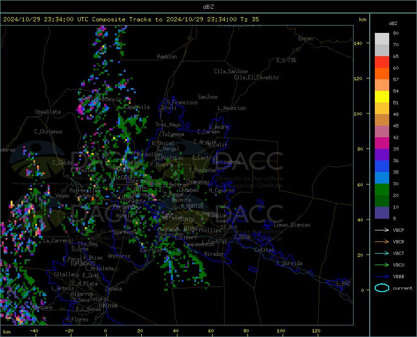Click the Ugarteche map label
417x337 pixels.
[125, 232]
